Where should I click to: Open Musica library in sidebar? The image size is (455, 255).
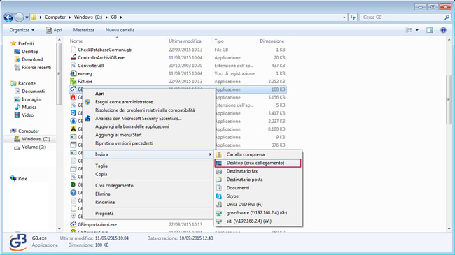29,107
